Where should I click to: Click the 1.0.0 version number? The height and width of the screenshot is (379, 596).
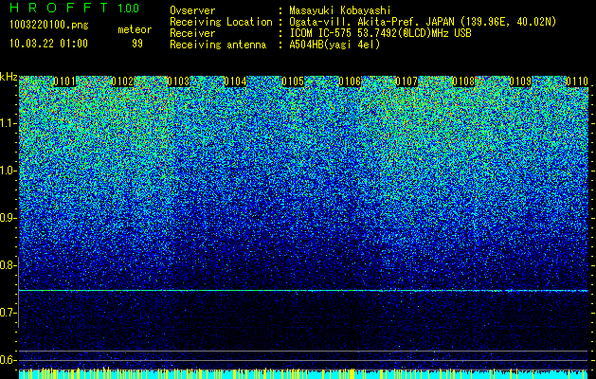[x=129, y=9]
